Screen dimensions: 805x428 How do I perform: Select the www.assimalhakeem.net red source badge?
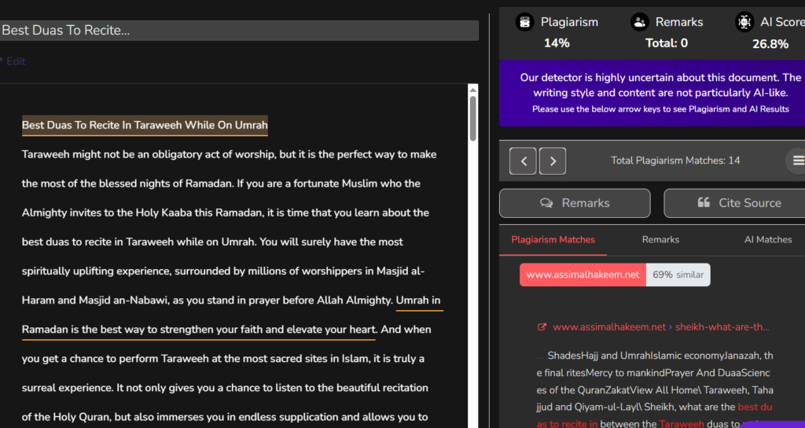point(583,275)
